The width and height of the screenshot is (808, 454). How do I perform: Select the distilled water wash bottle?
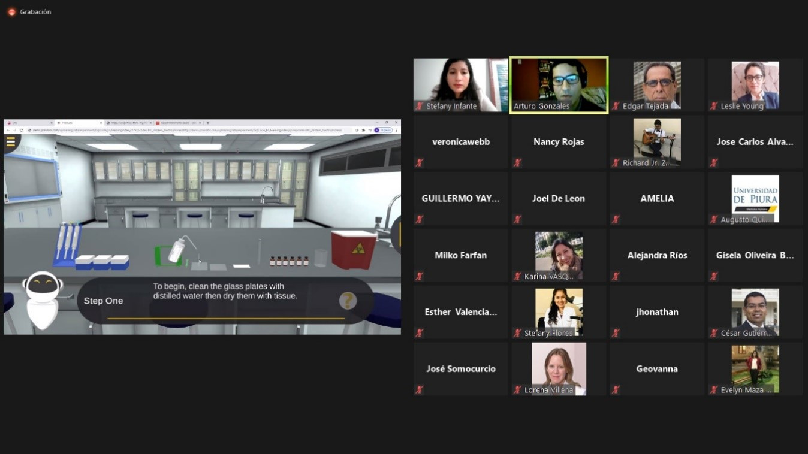(177, 249)
